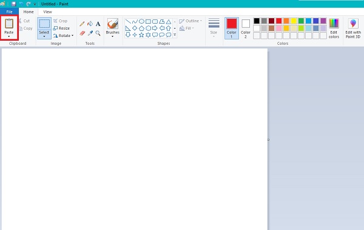
Task: Switch to the View tab
Action: pyautogui.click(x=47, y=12)
